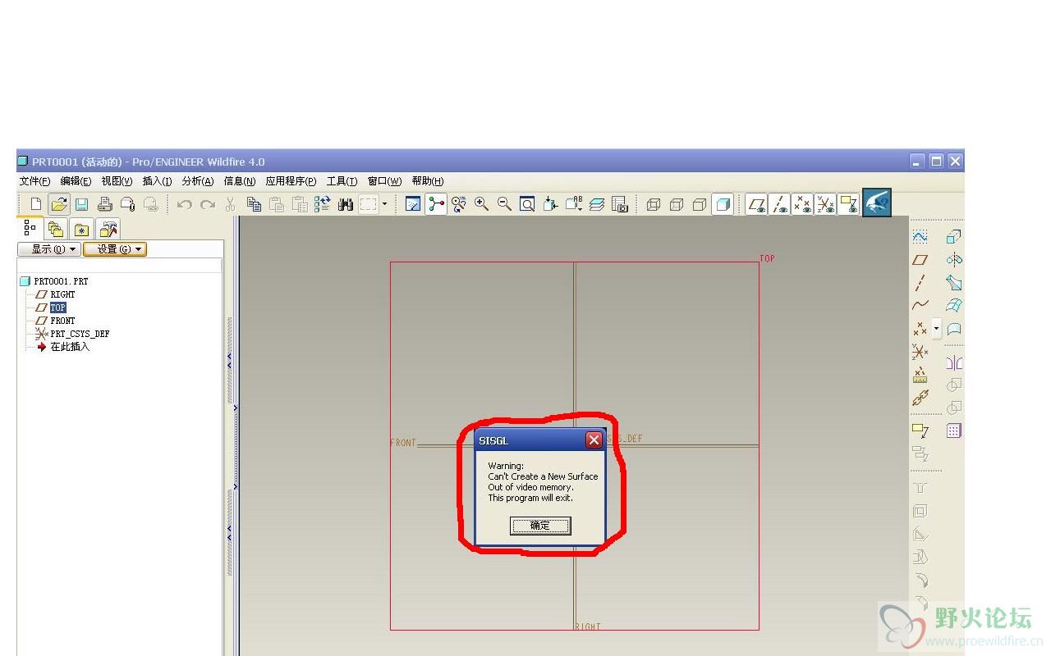Click the New file icon
Viewport: 1051px width, 656px height.
[35, 204]
